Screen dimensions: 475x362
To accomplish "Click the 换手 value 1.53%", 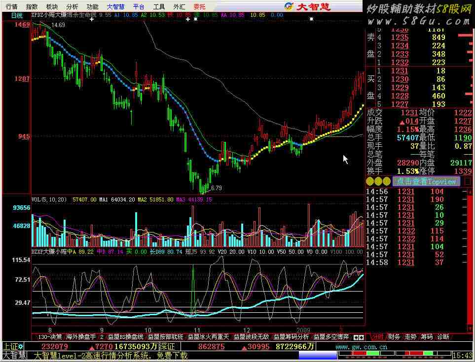I will coord(407,171).
